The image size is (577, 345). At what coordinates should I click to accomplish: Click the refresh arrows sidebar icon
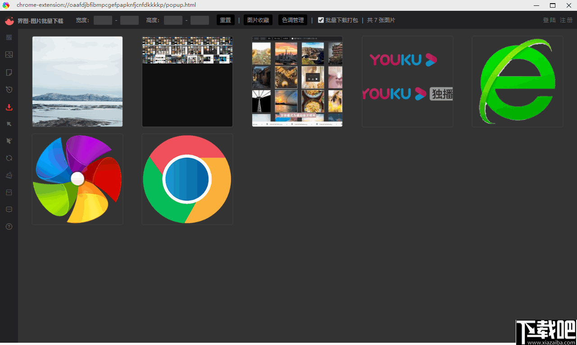[x=9, y=158]
